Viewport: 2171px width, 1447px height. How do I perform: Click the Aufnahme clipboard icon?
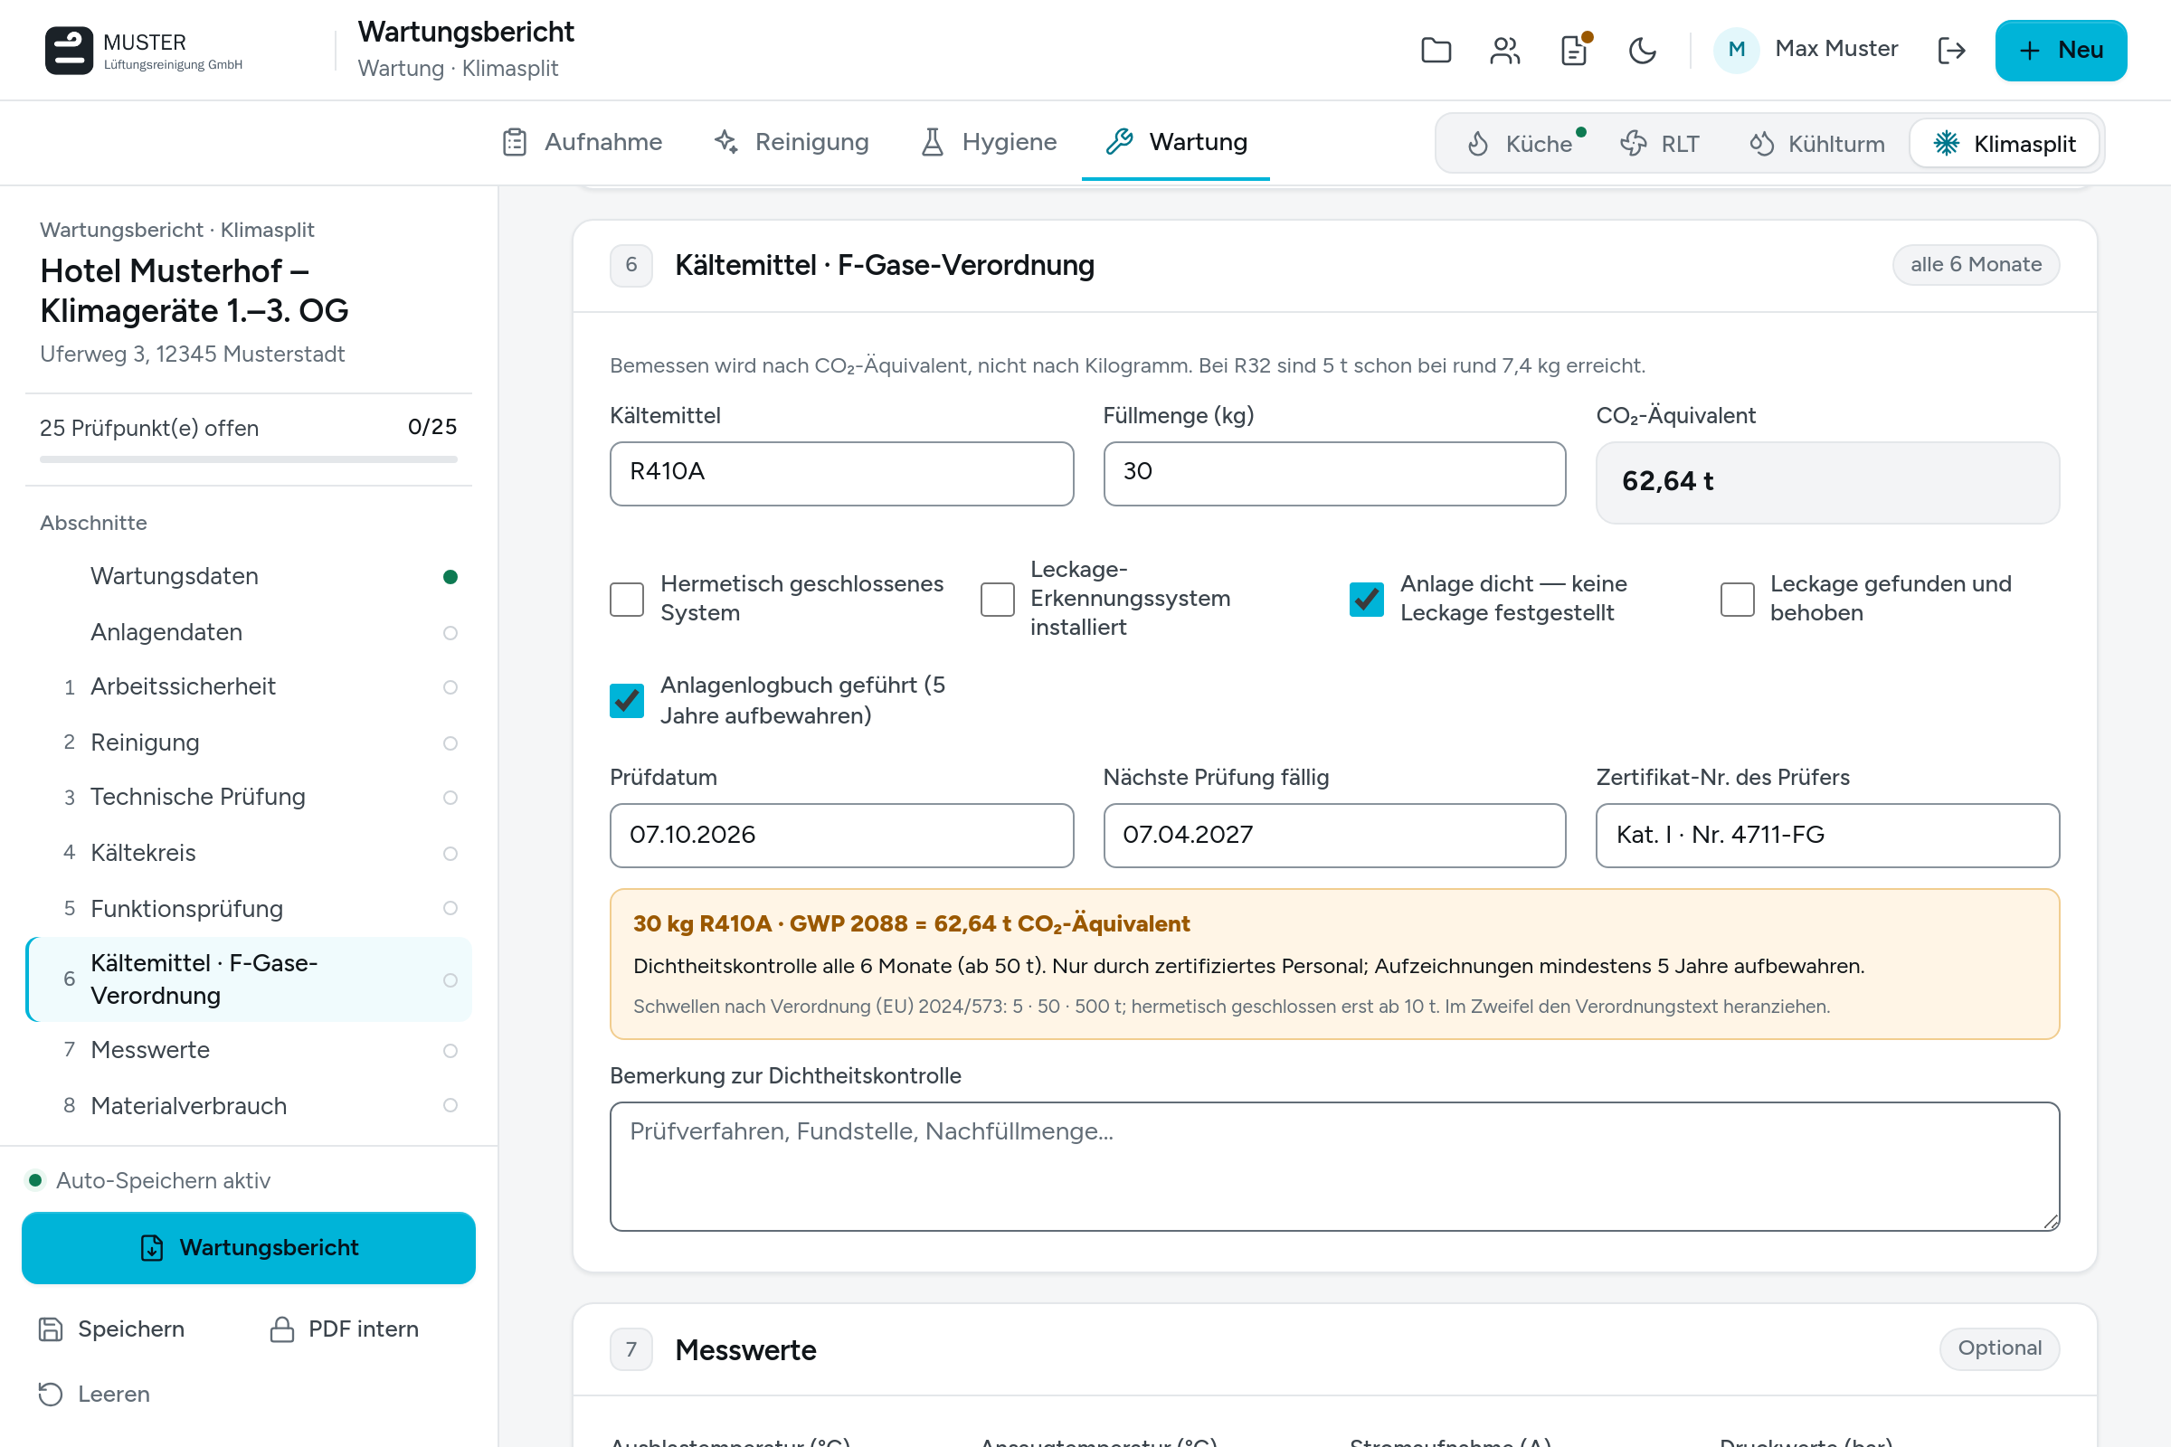pyautogui.click(x=514, y=142)
